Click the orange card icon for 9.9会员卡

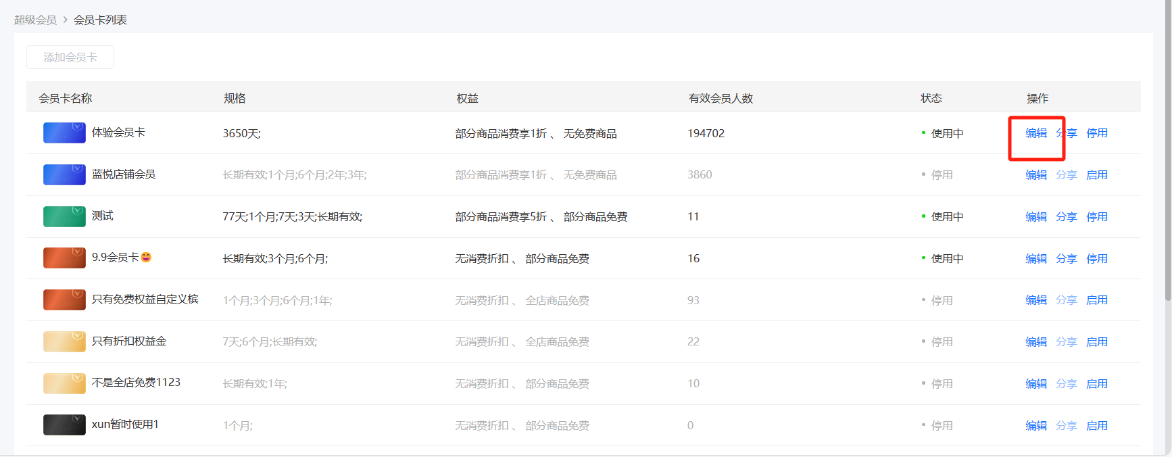[64, 258]
